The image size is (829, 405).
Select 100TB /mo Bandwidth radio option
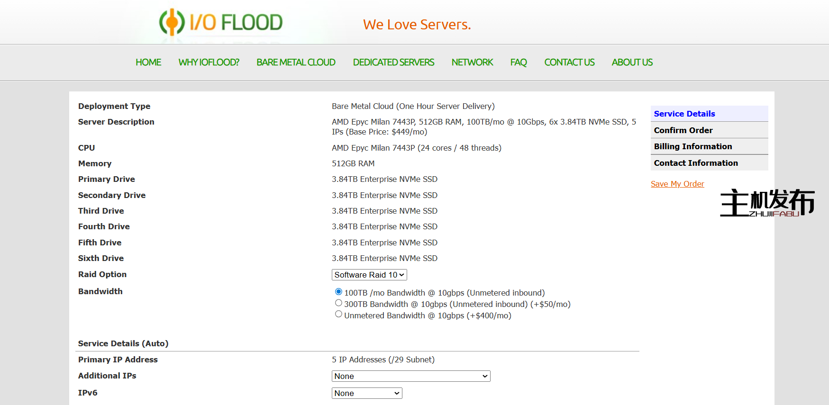(338, 292)
